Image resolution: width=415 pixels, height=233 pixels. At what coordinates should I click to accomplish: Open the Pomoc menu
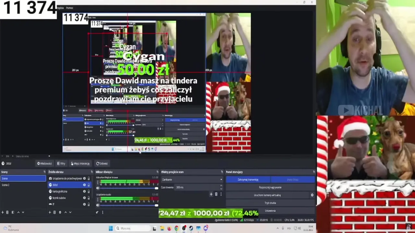(69, 8)
